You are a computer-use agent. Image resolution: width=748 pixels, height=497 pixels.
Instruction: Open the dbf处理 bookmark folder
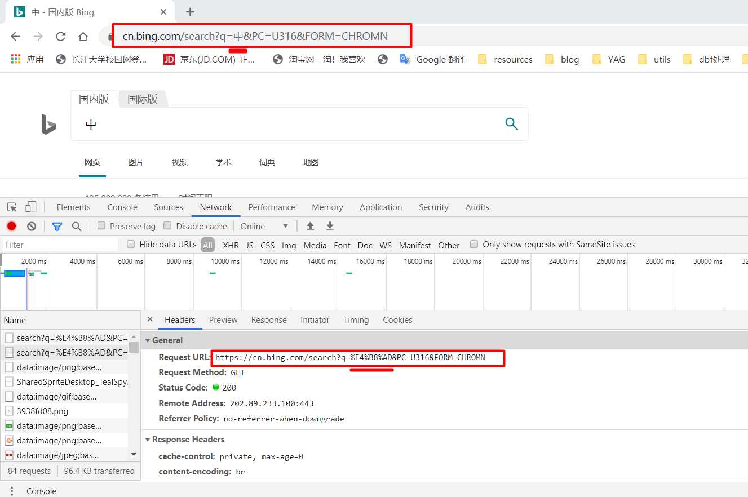coord(706,59)
